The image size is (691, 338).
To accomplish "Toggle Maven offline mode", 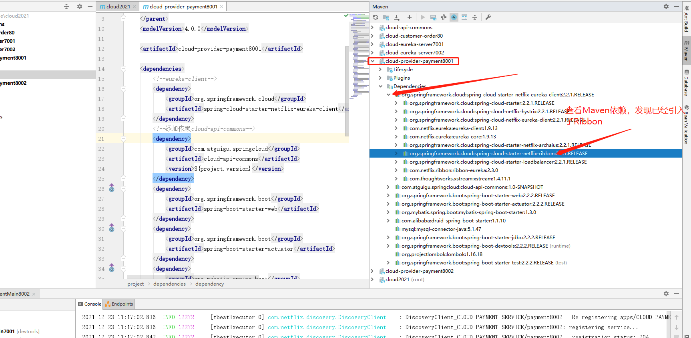I will pos(444,17).
